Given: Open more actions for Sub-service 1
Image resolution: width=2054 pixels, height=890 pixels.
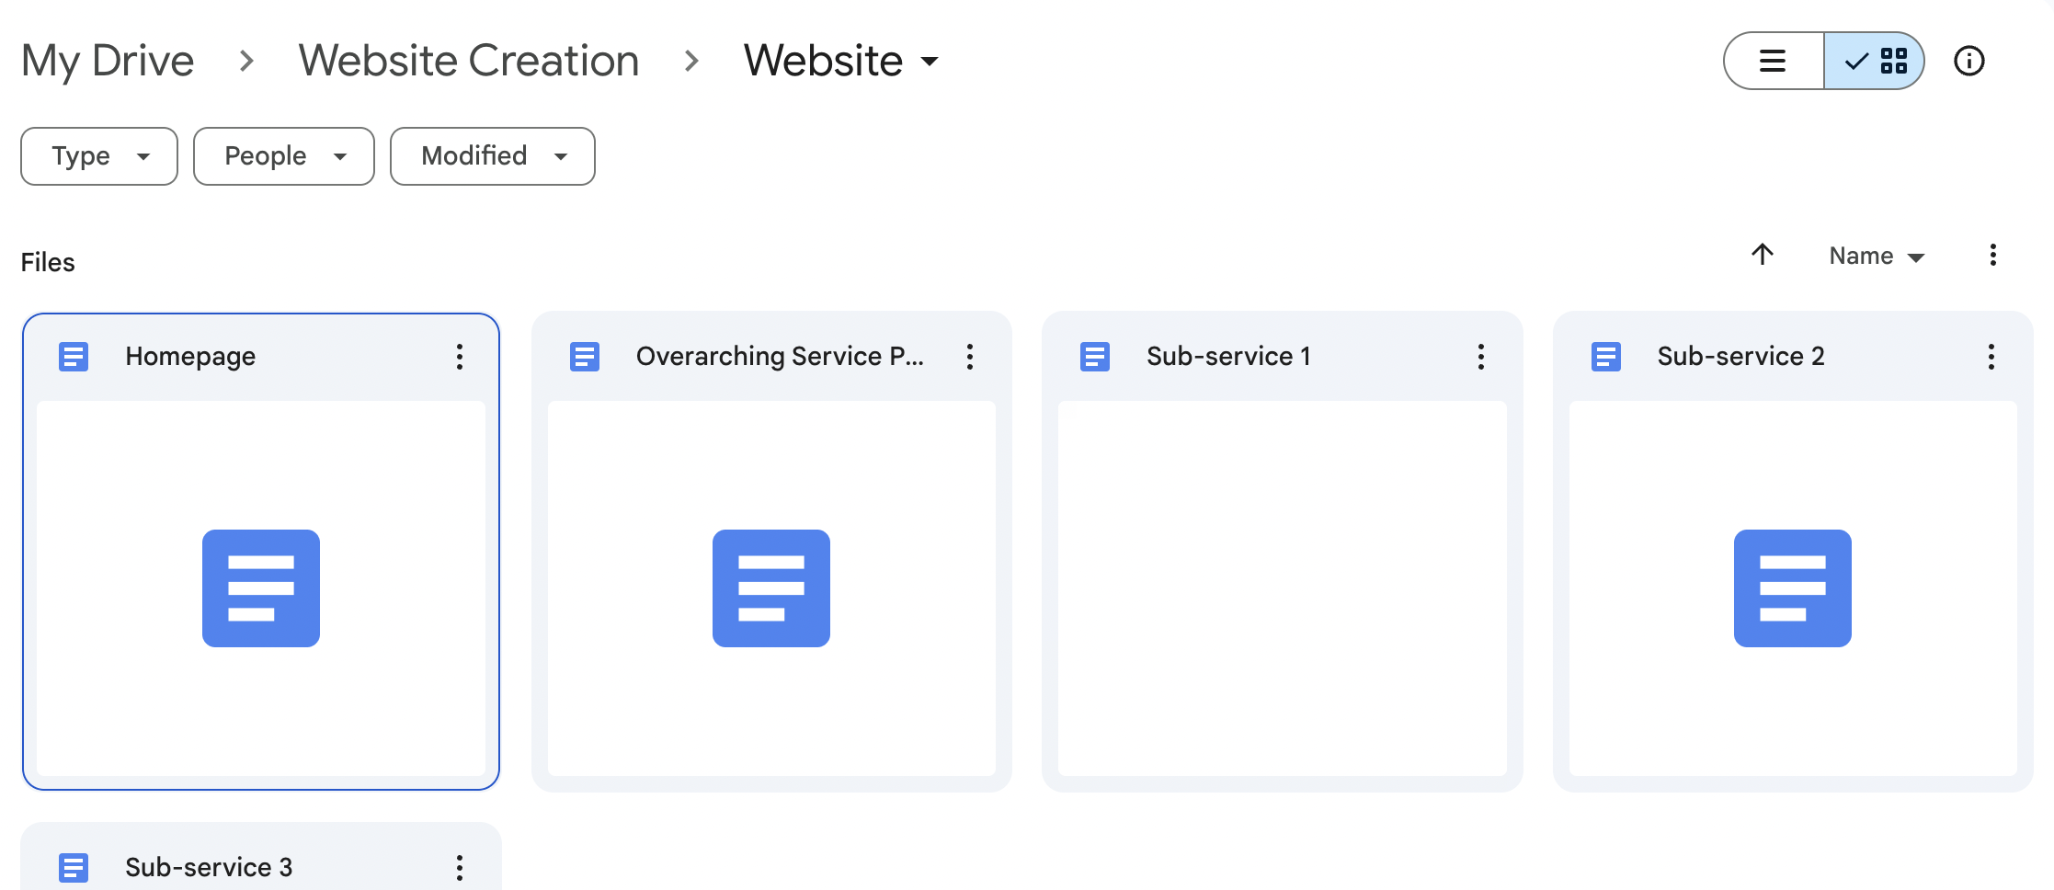Looking at the screenshot, I should [1481, 357].
